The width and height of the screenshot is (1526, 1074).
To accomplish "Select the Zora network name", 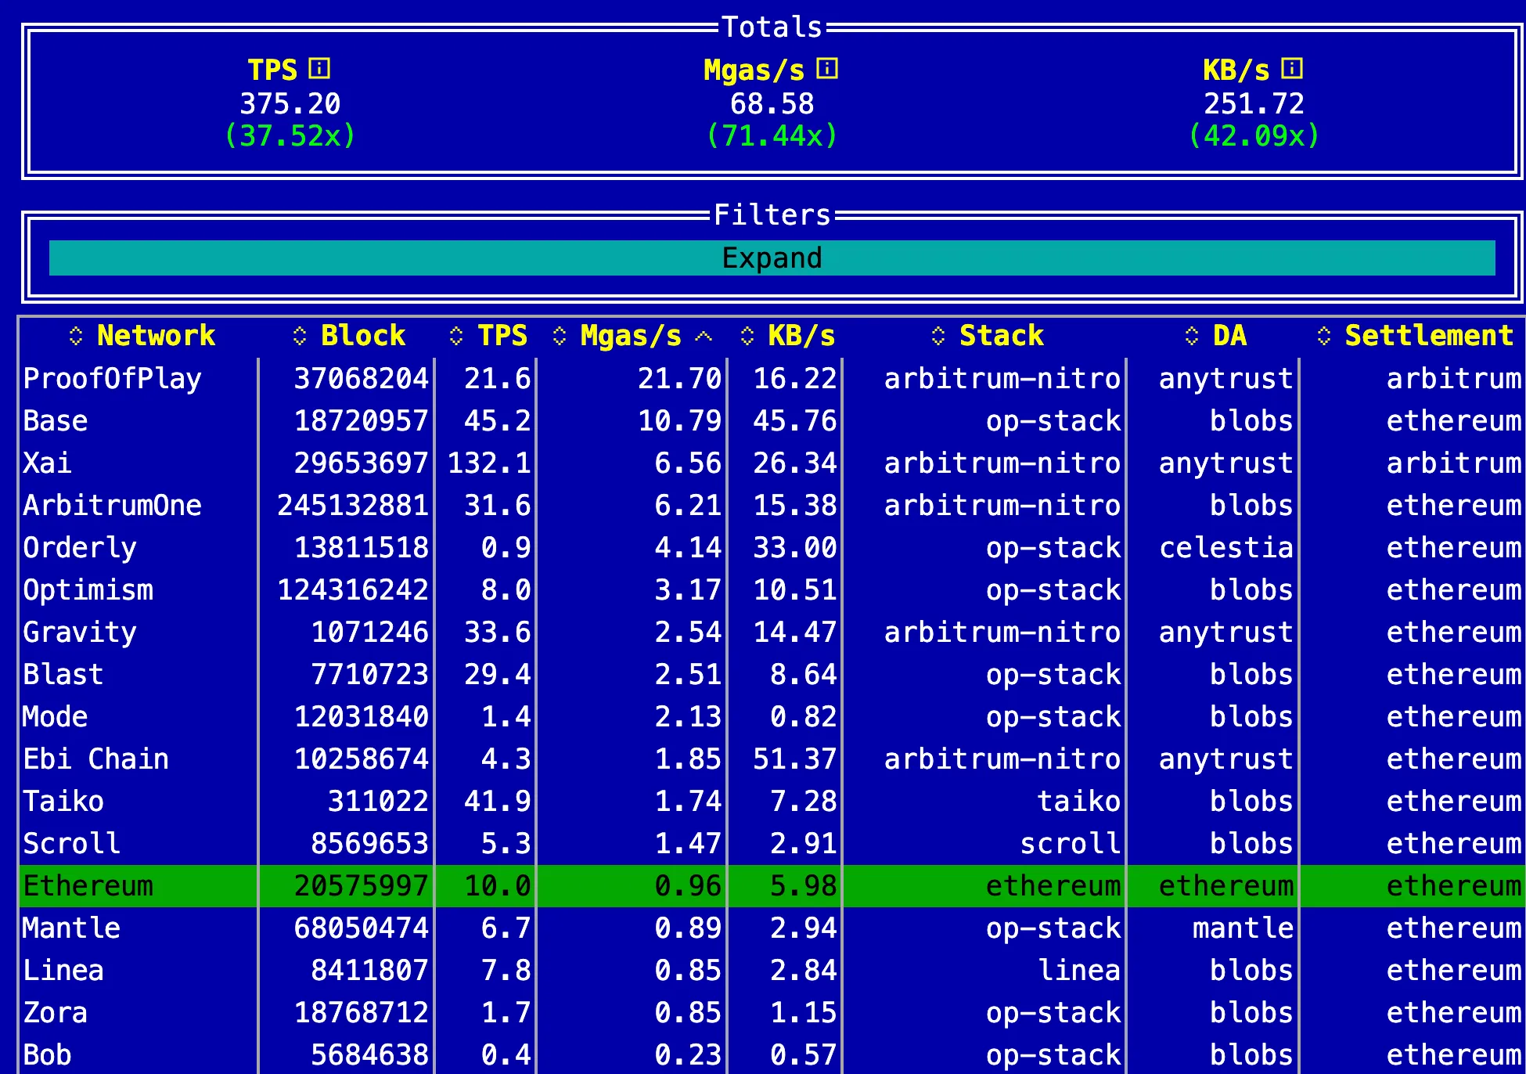I will tap(56, 1013).
